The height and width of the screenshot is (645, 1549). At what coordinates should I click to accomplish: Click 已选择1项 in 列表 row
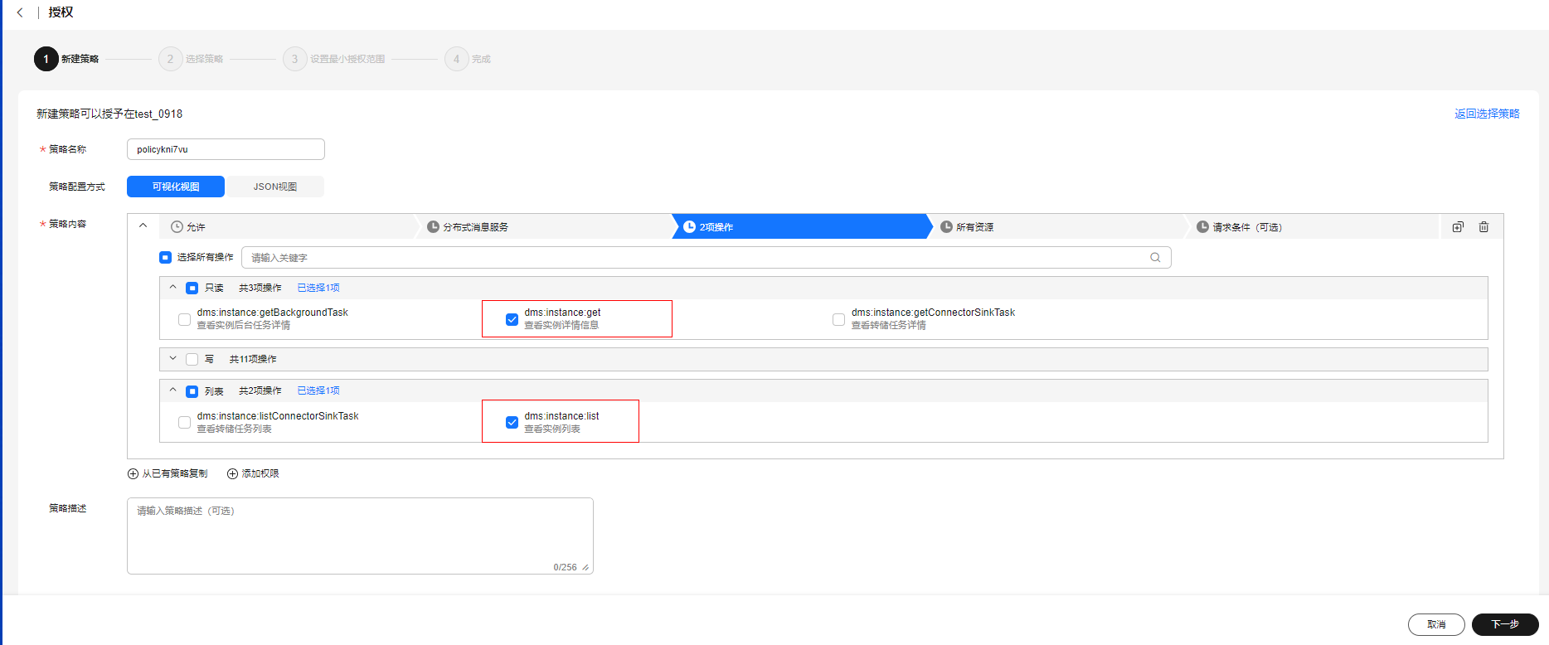[318, 390]
